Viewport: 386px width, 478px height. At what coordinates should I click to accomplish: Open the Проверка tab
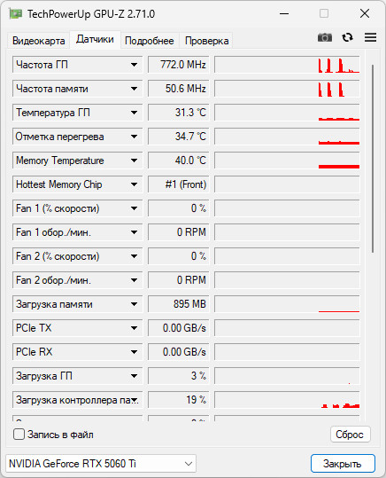(x=206, y=41)
